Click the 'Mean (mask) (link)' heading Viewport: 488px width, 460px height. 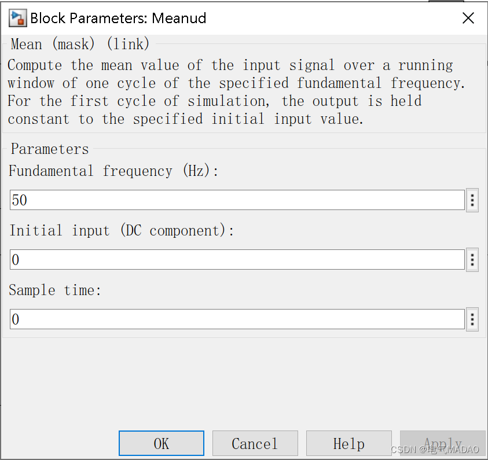coord(80,44)
